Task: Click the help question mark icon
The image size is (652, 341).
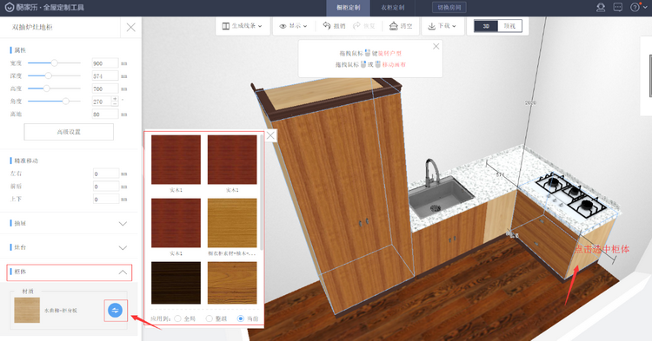Action: tap(635, 8)
